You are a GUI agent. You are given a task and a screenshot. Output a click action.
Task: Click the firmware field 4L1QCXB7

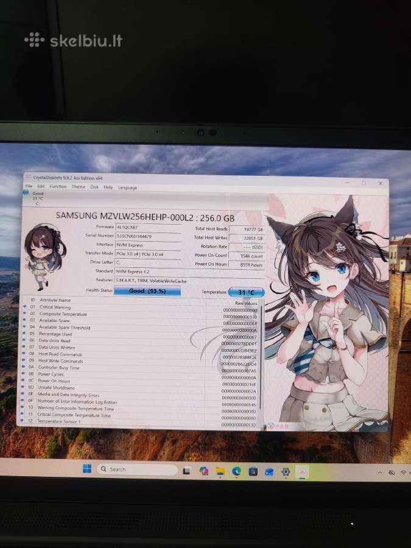149,227
